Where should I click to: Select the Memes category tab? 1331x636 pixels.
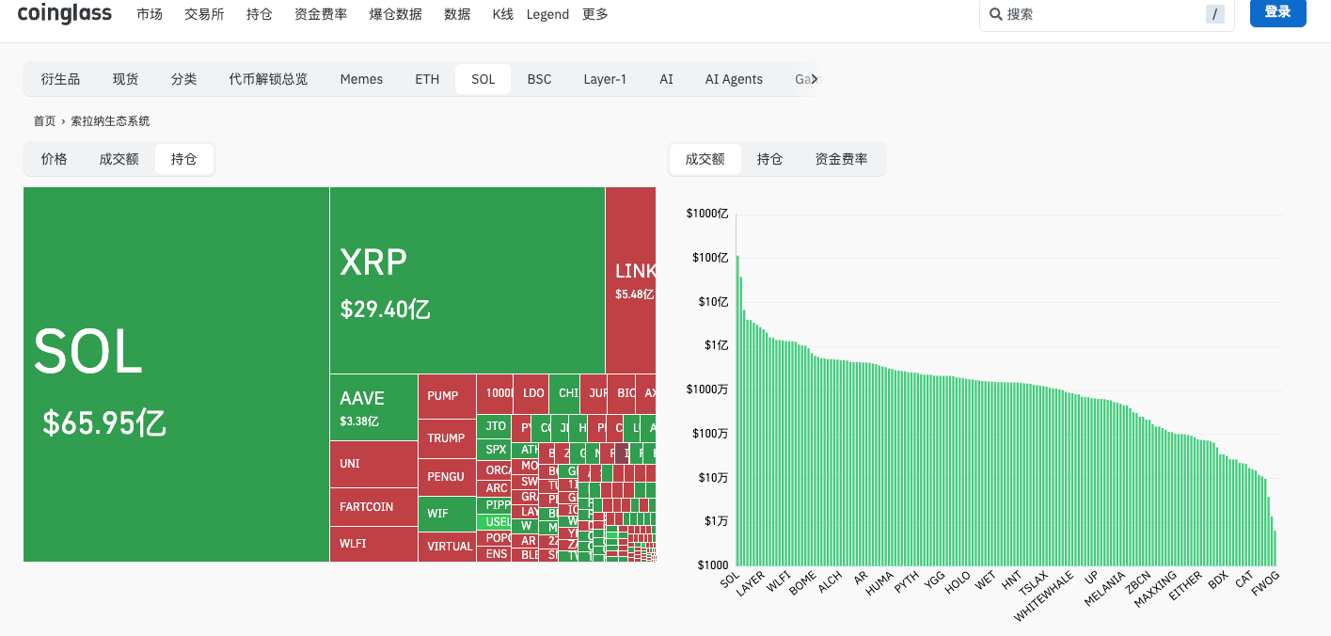[x=361, y=79]
